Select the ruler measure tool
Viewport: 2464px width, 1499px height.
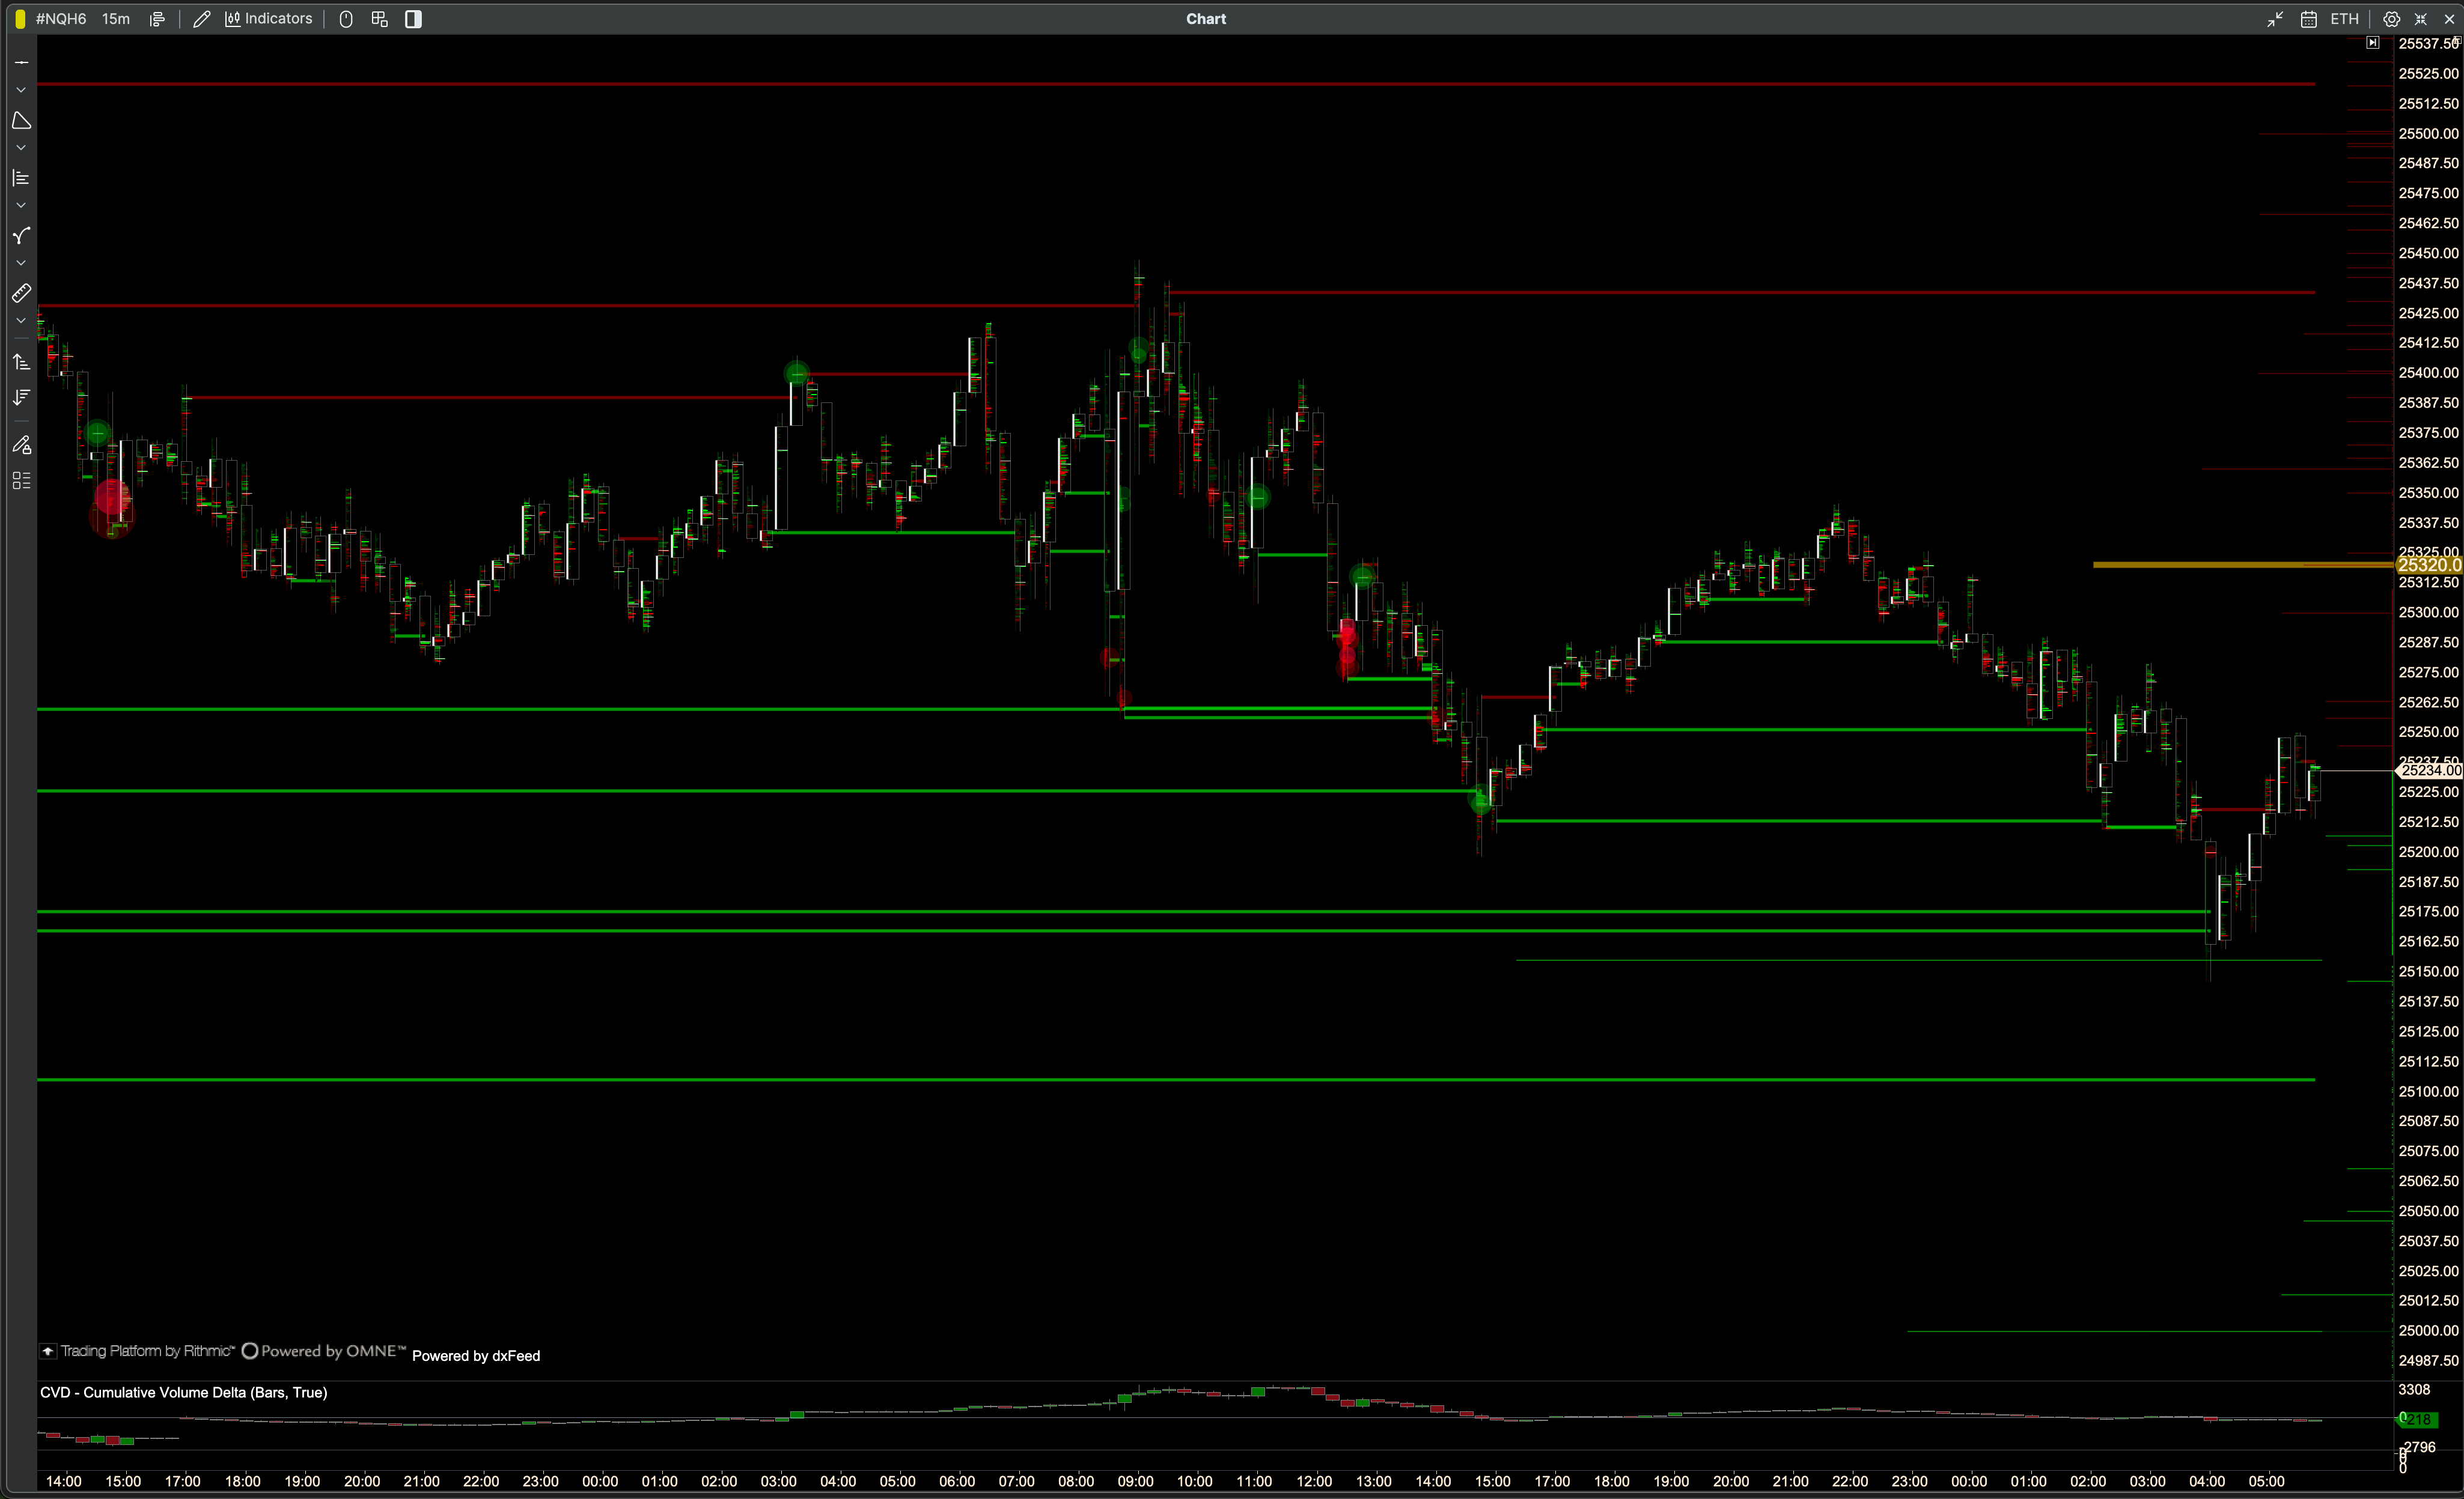click(x=21, y=294)
